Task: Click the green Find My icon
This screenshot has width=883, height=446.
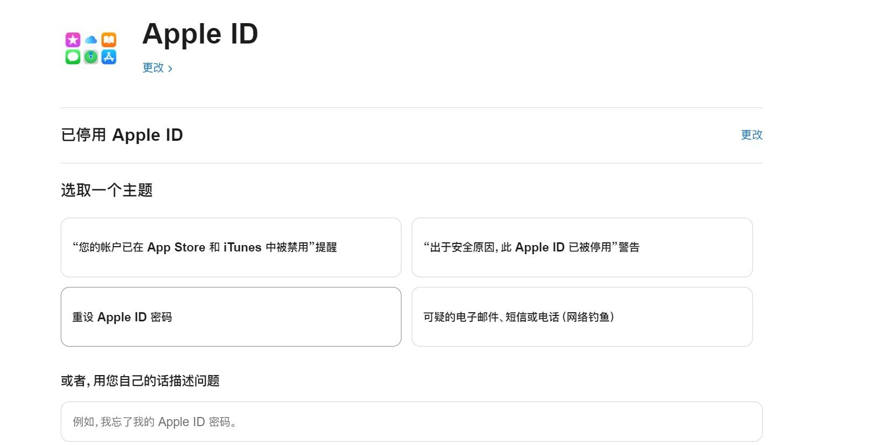Action: 91,57
